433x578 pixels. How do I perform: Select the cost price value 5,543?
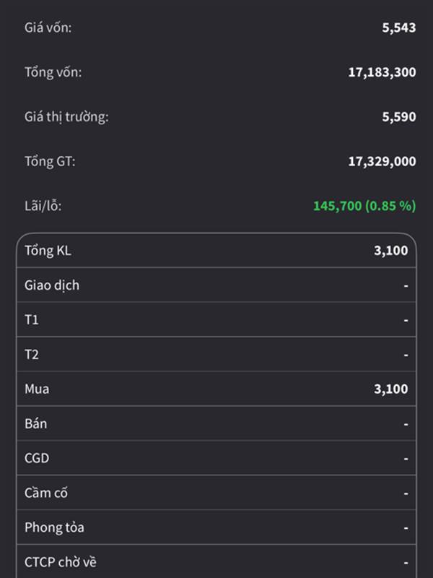pos(398,28)
